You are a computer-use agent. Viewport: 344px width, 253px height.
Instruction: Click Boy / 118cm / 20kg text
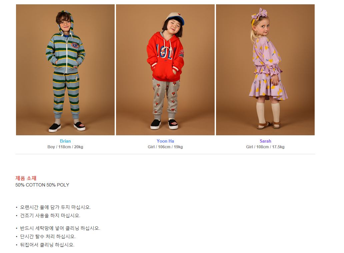[x=65, y=147]
